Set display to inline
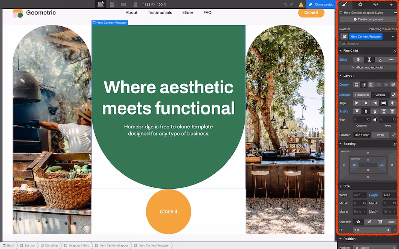 pos(386,85)
